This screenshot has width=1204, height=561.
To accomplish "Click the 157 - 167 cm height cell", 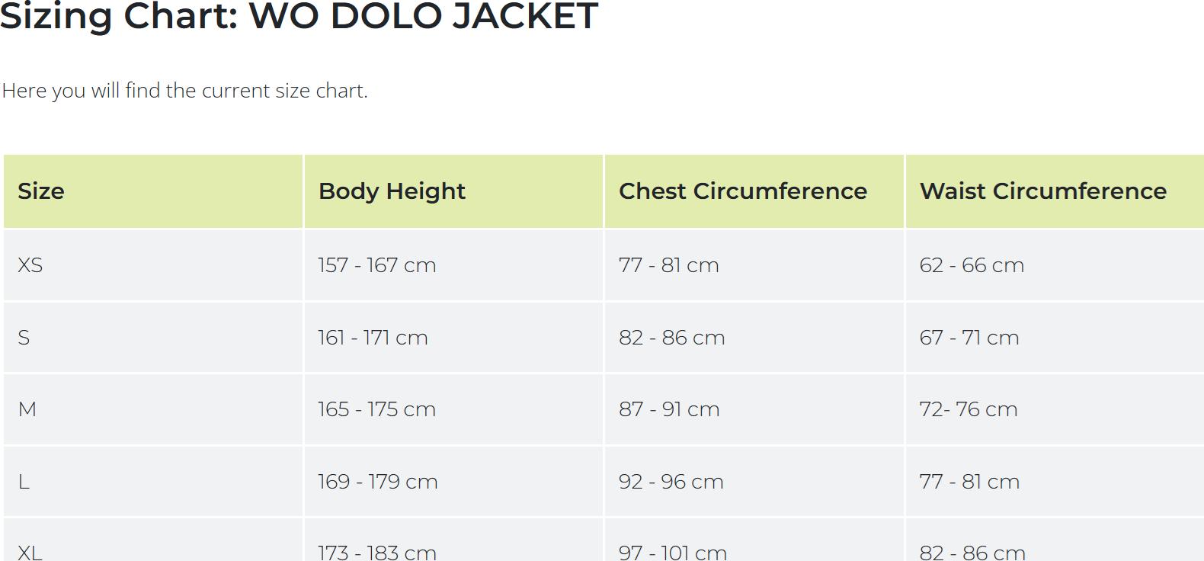I will point(376,265).
